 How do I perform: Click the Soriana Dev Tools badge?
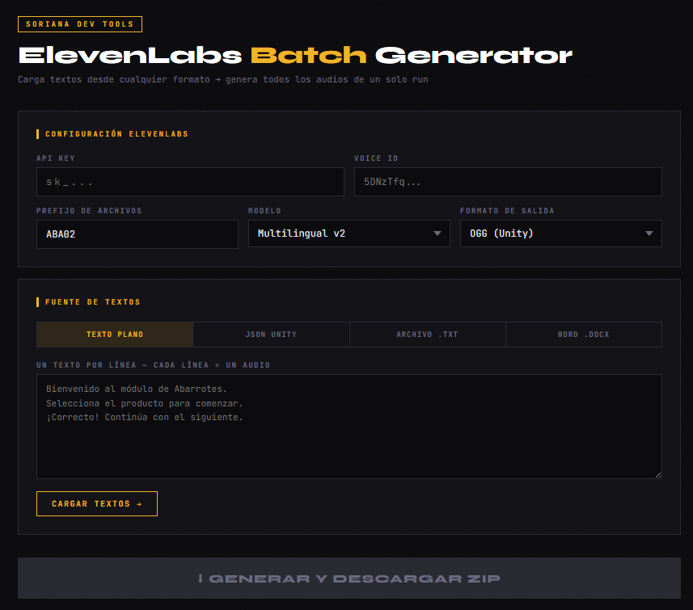click(x=80, y=24)
